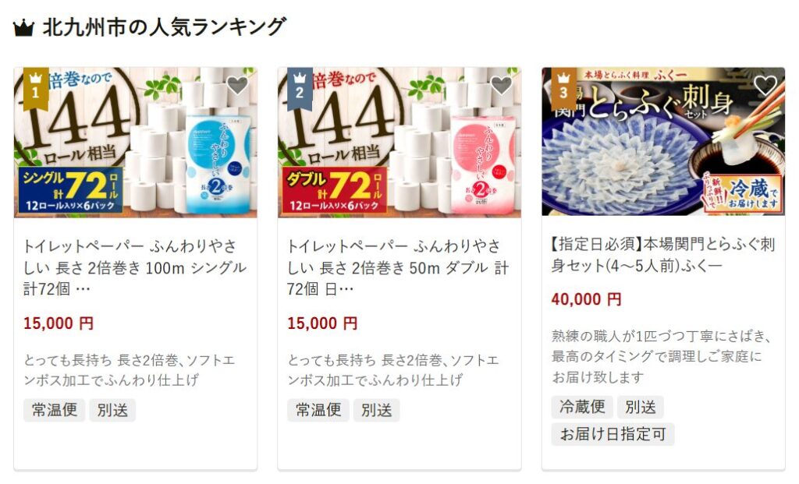Viewport: 799px width, 484px height.
Task: Click the 40,000 円 price of the fugu set
Action: 586,299
